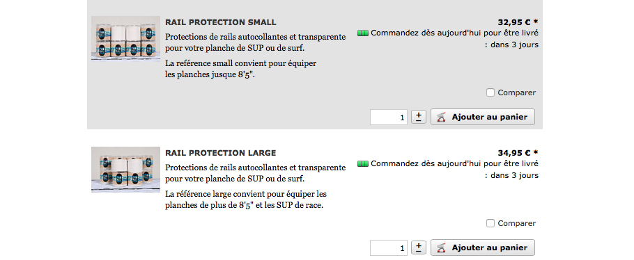
Task: Focus quantity field for Rail Protection Large
Action: (389, 248)
